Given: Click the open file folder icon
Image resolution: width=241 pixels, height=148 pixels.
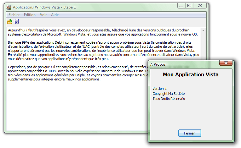Looking at the screenshot, I should [x=10, y=21].
